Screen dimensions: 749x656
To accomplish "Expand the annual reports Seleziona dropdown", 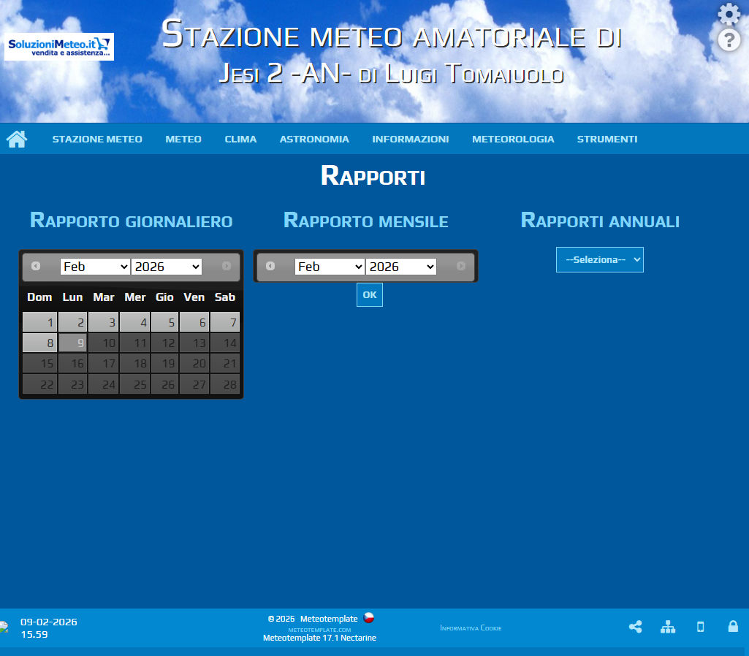I will (x=599, y=259).
